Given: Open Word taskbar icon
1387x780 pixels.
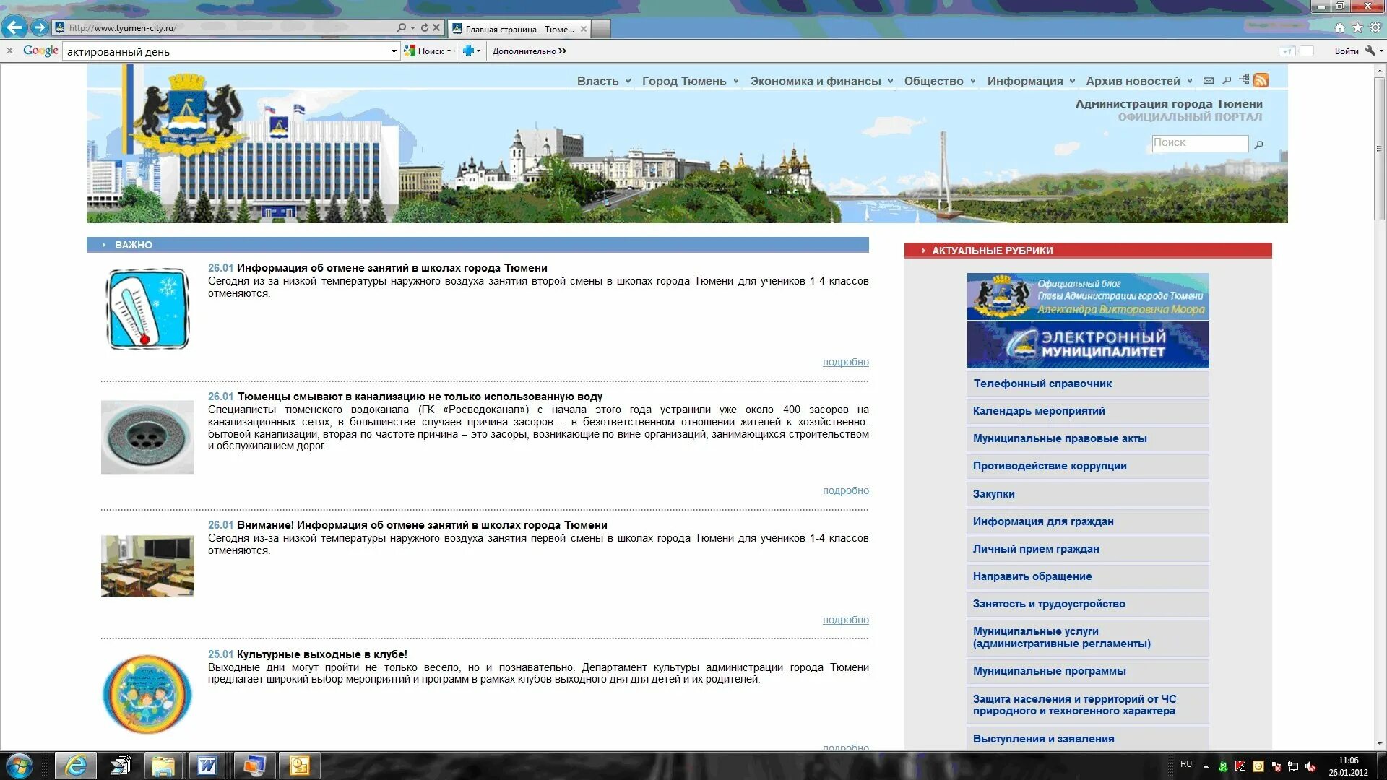Looking at the screenshot, I should point(207,766).
